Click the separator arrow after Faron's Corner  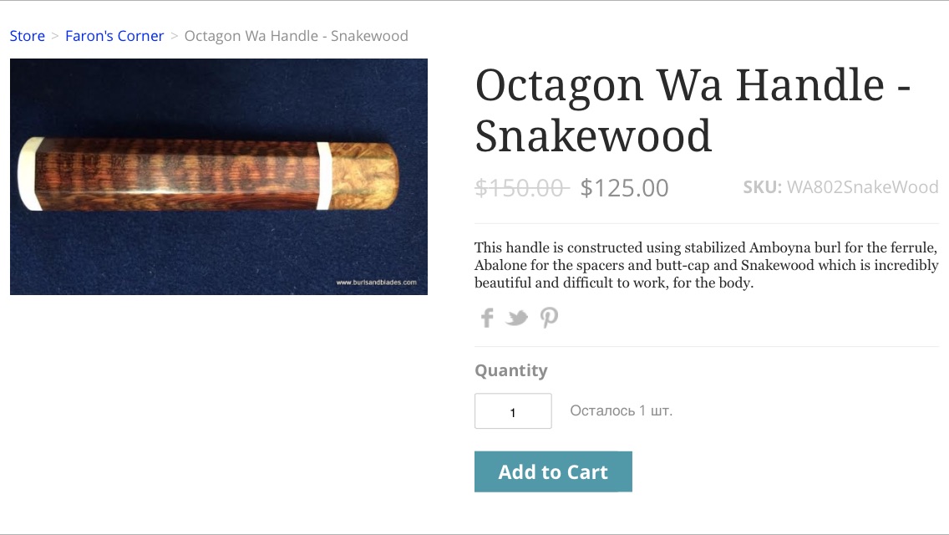point(174,36)
